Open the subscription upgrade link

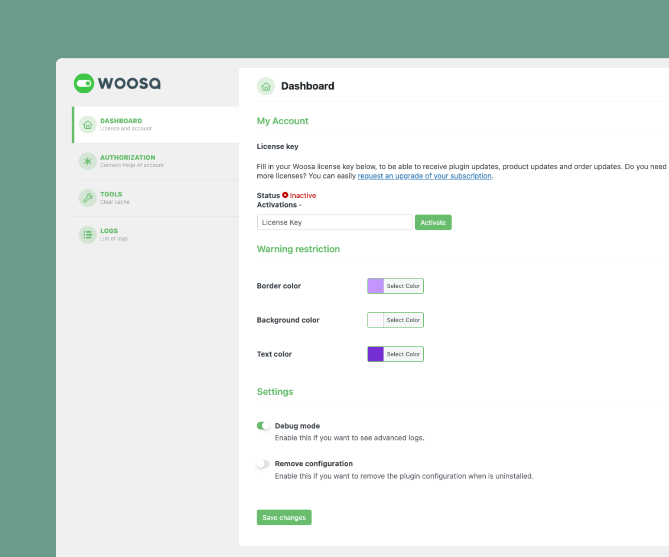pyautogui.click(x=424, y=176)
